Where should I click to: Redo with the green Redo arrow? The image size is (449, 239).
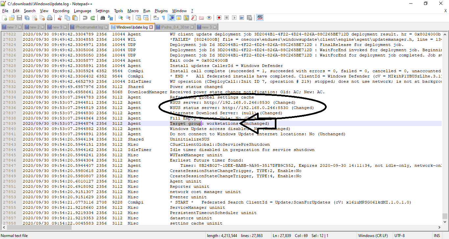(93, 18)
